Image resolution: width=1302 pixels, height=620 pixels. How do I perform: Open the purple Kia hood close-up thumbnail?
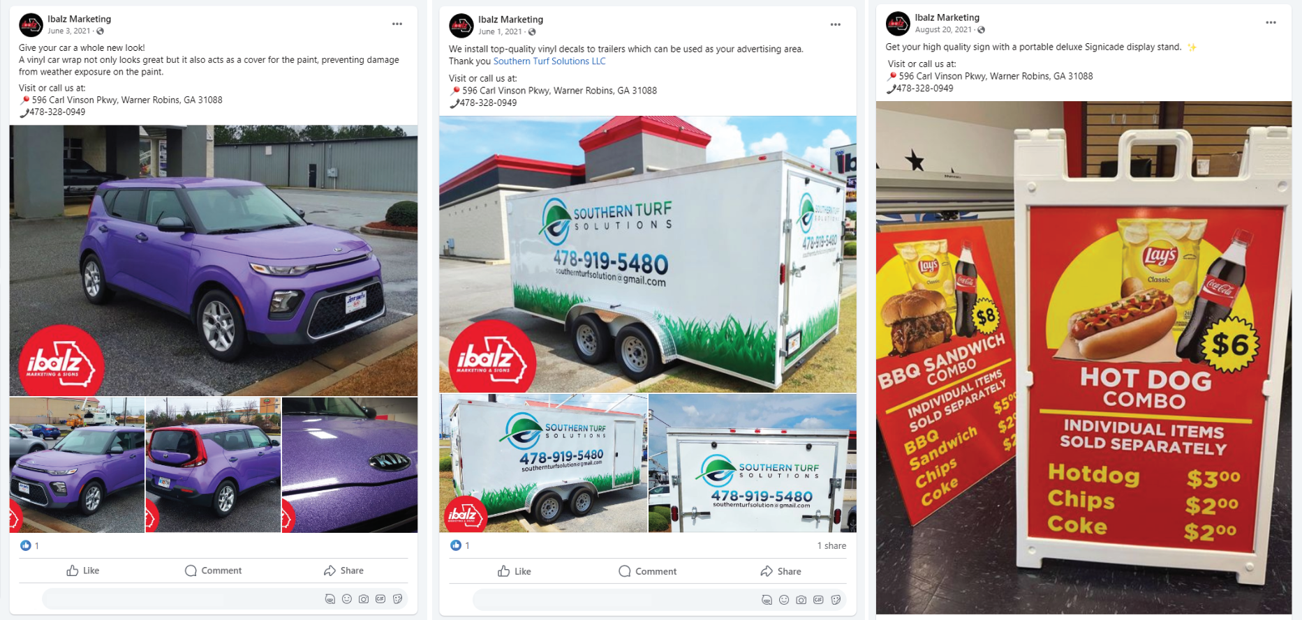click(350, 465)
